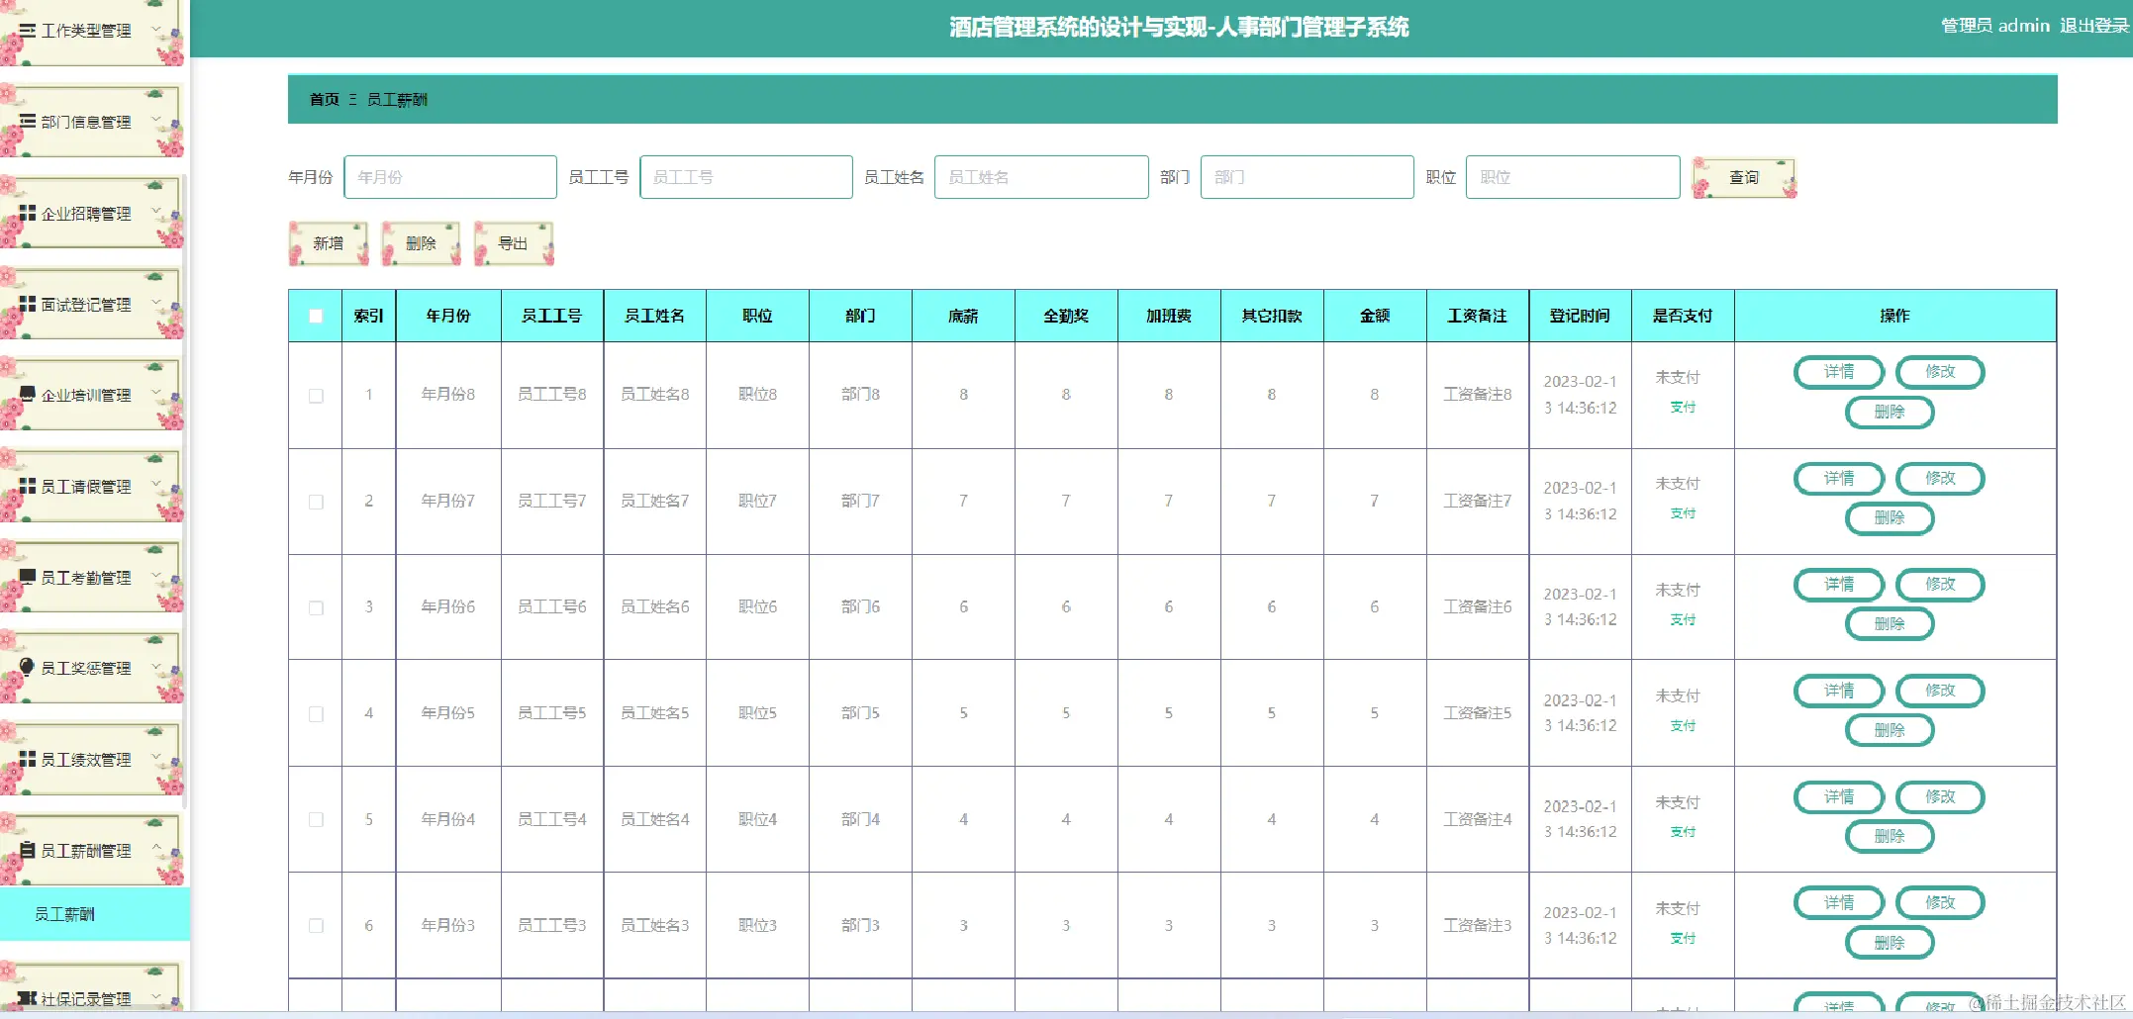The width and height of the screenshot is (2133, 1019).
Task: Click the 底薪 column header
Action: 963,316
